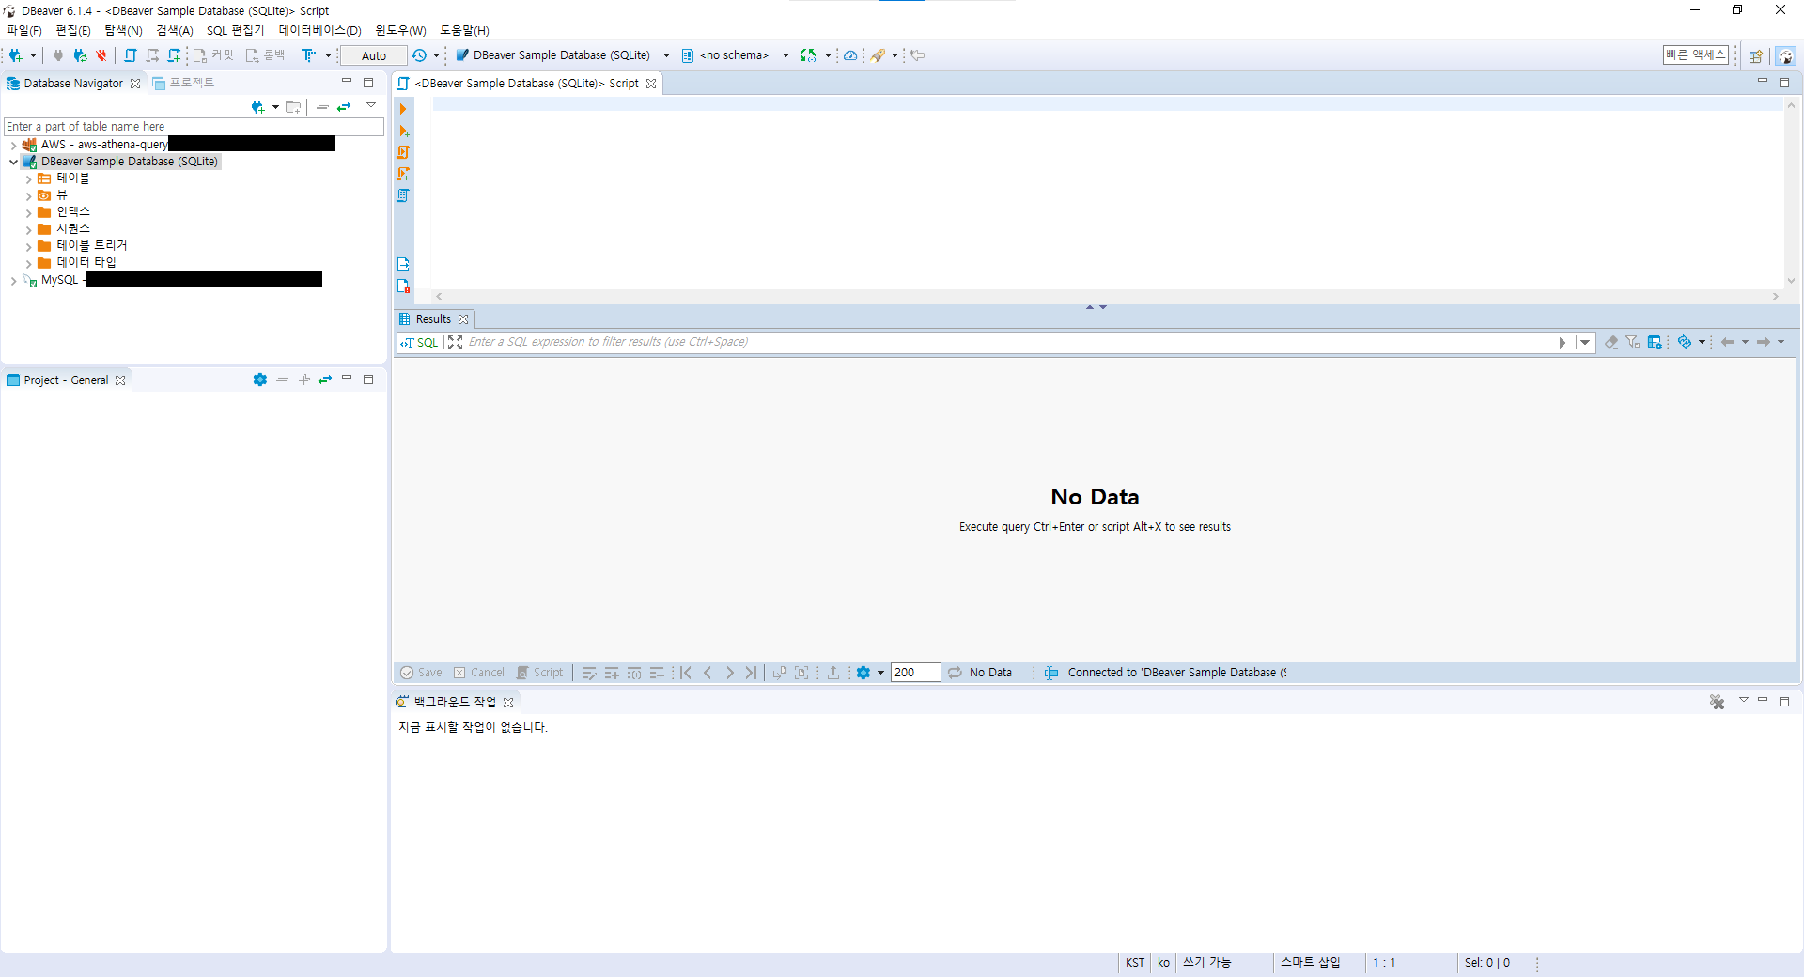Click the 빠른 액세스 quick access button
The width and height of the screenshot is (1804, 977).
(1695, 55)
